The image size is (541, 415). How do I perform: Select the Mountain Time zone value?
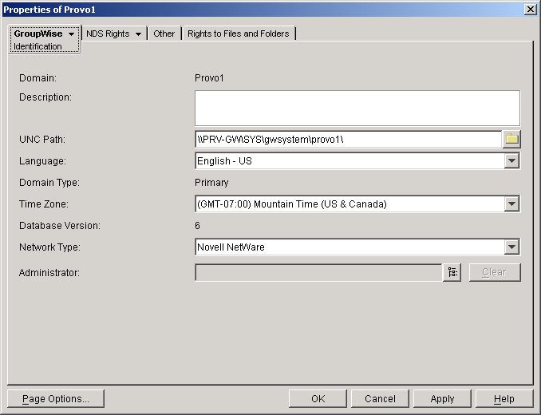[292, 204]
